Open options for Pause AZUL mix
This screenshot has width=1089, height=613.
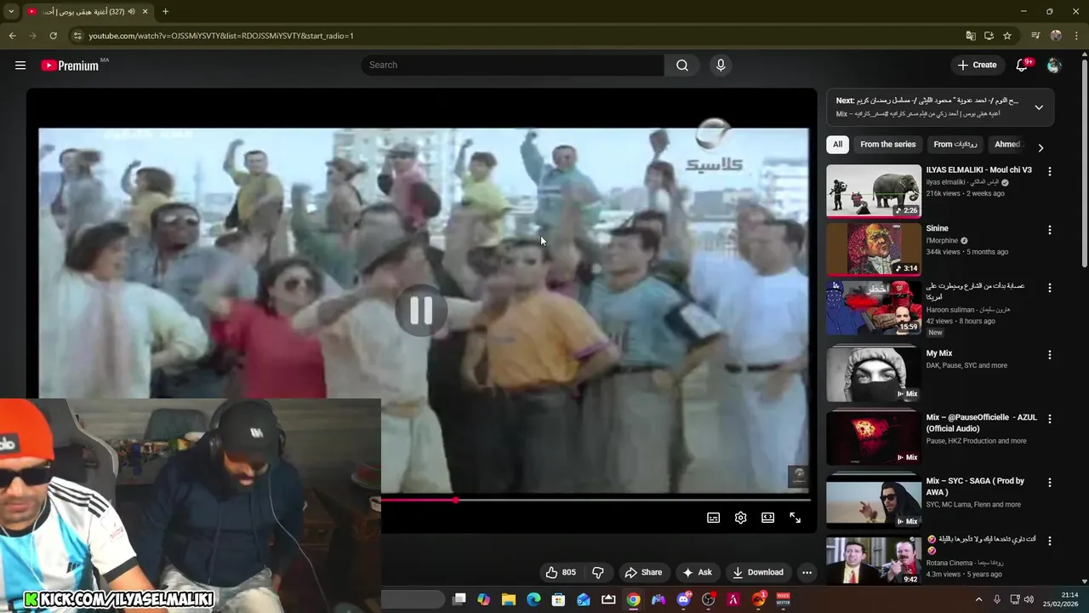coord(1049,419)
